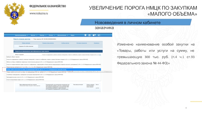Select highlighted Товары, работы или услуги 300 тыс. option

point(54,70)
